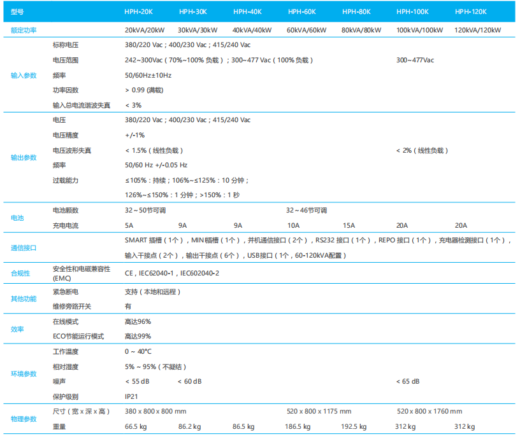Viewport: 520px width, 439px height.
Task: Select the HPH-60K model header
Action: pyautogui.click(x=302, y=12)
